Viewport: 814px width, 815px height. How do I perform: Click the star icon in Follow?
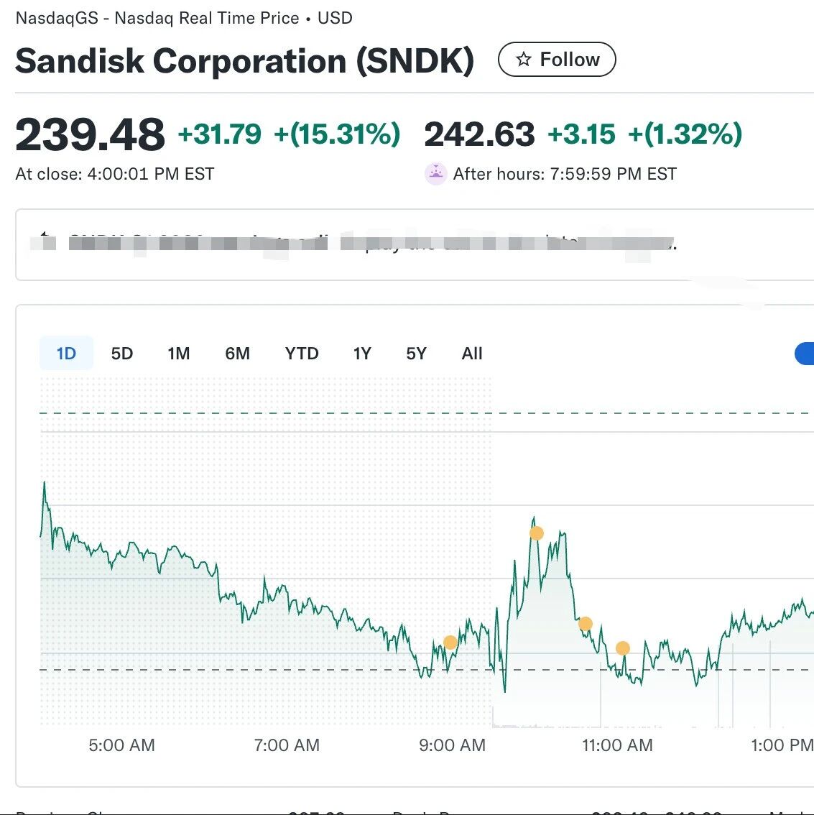tap(523, 59)
